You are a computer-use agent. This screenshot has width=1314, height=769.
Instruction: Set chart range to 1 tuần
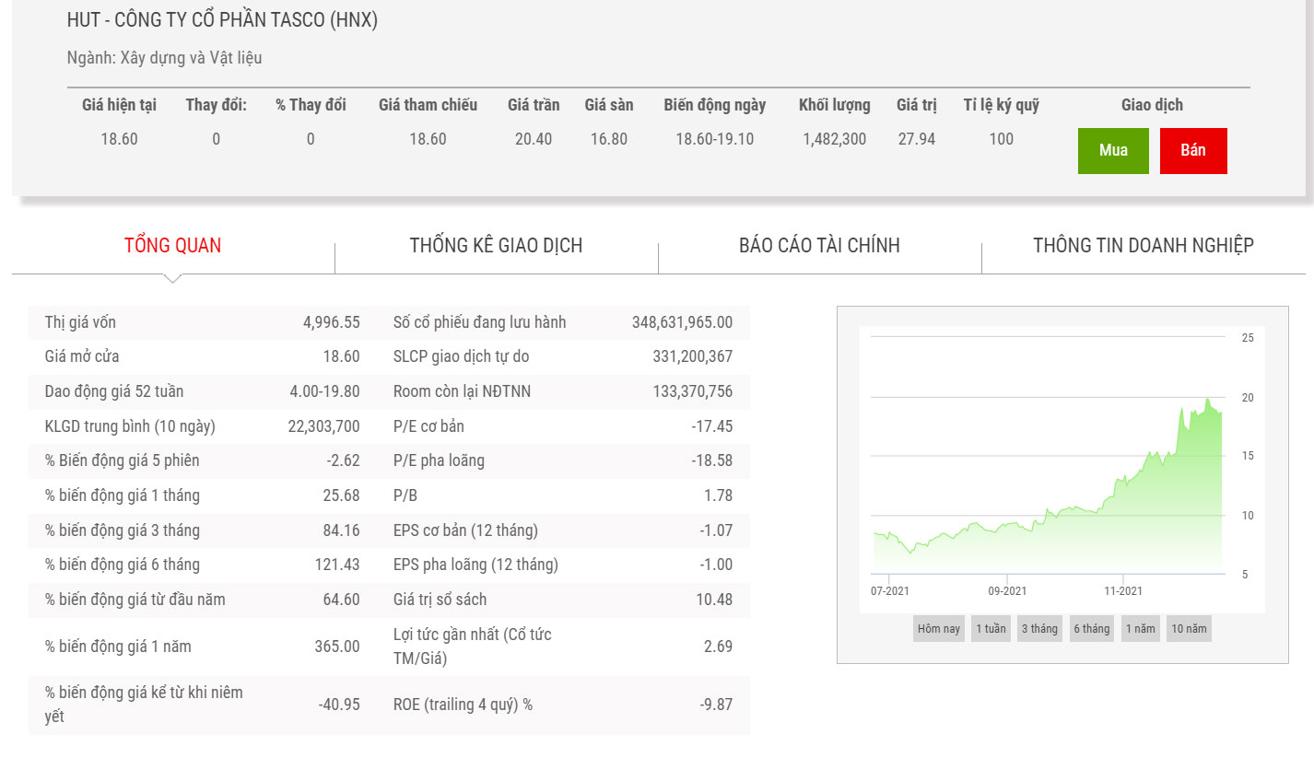(991, 629)
